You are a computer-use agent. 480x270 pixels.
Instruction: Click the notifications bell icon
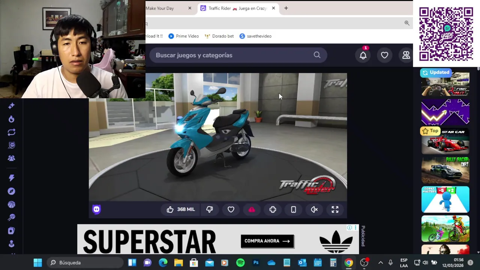pyautogui.click(x=363, y=55)
